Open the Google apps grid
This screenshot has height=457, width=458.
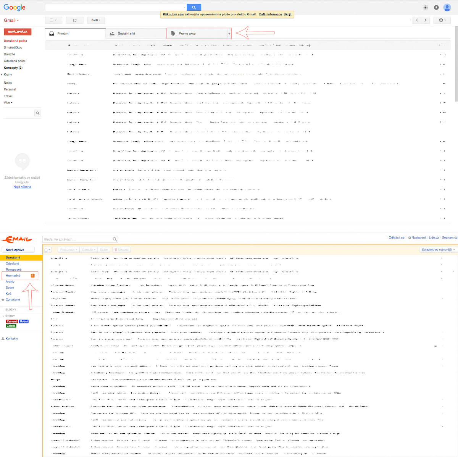426,7
